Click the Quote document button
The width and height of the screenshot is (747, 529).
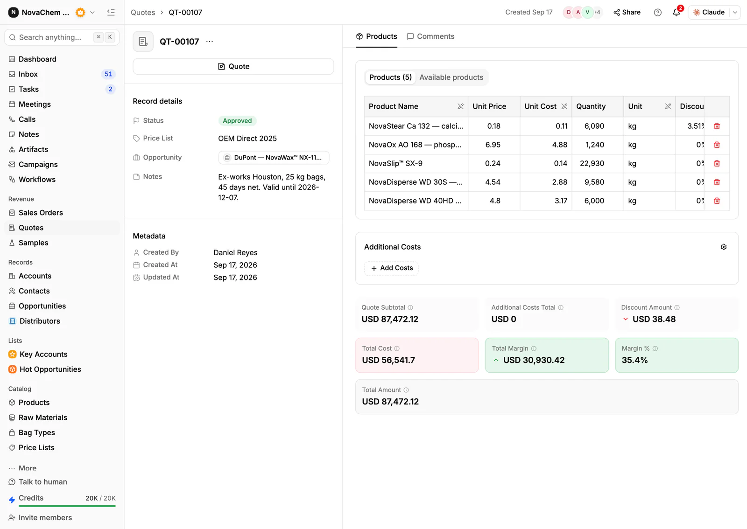pyautogui.click(x=233, y=67)
